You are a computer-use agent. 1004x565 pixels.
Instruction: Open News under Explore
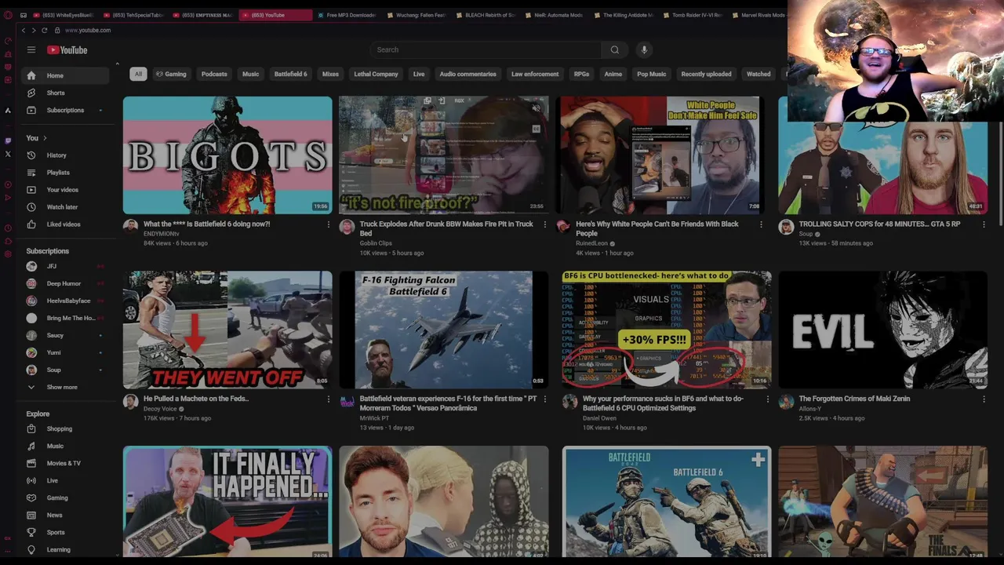coord(67,515)
